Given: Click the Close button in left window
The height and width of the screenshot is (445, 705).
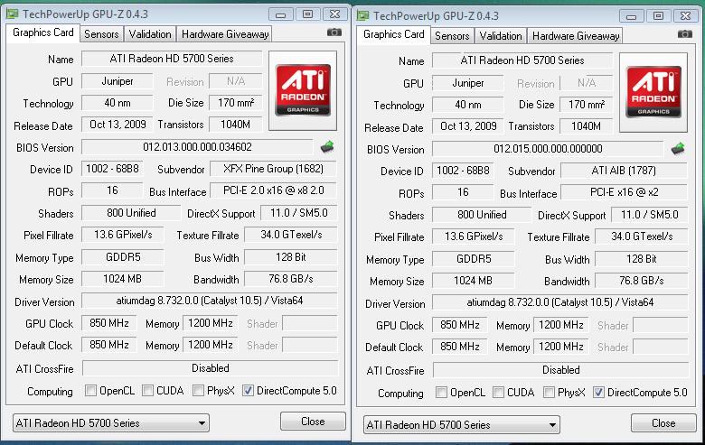Looking at the screenshot, I should point(313,422).
